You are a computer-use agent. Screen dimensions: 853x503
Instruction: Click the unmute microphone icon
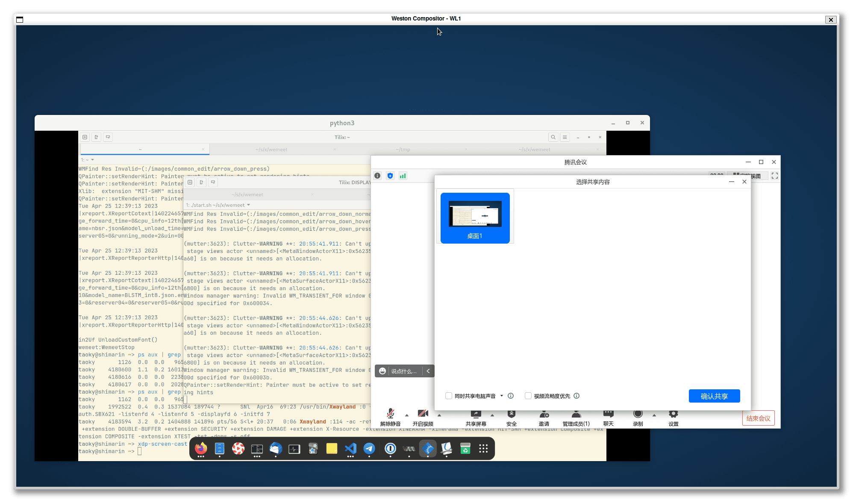point(390,414)
